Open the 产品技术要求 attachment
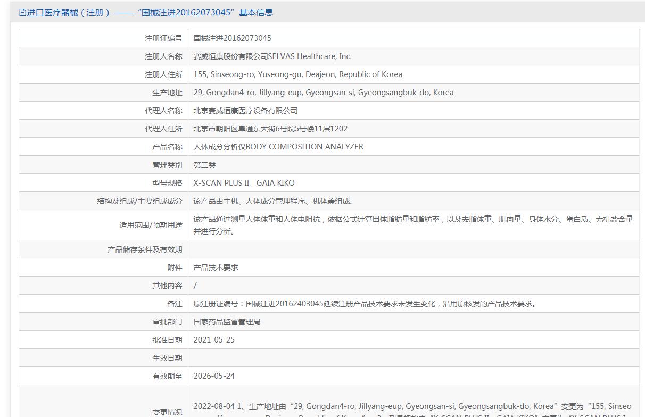 (216, 268)
